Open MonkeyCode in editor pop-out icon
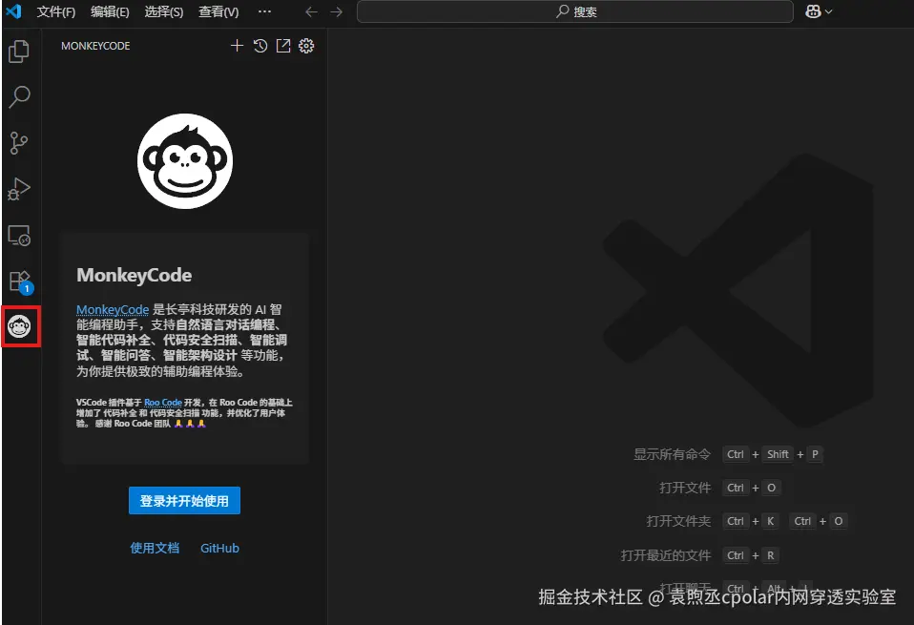 click(x=283, y=46)
